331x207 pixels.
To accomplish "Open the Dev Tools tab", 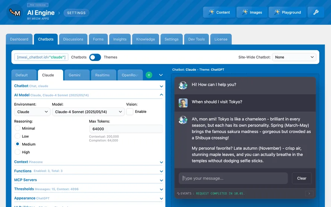I will (196, 39).
